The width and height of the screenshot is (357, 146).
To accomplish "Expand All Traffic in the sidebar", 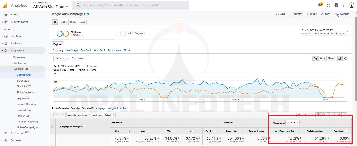I will pyautogui.click(x=20, y=63).
